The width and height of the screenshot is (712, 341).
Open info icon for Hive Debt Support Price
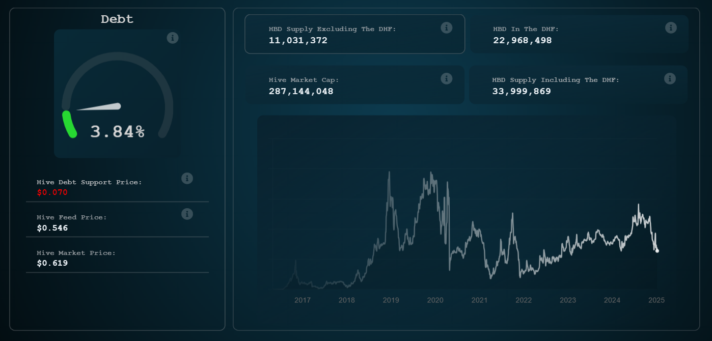(x=187, y=178)
